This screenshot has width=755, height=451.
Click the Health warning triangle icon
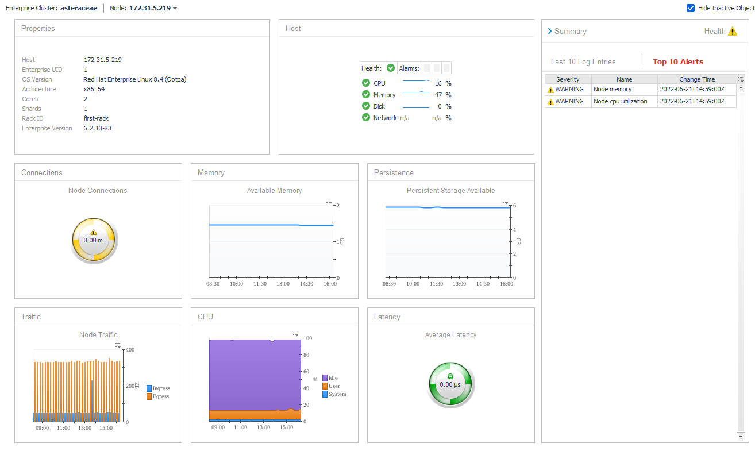(733, 32)
